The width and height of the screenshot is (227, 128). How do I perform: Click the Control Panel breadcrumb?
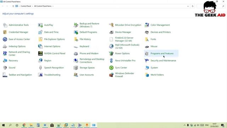point(26,6)
